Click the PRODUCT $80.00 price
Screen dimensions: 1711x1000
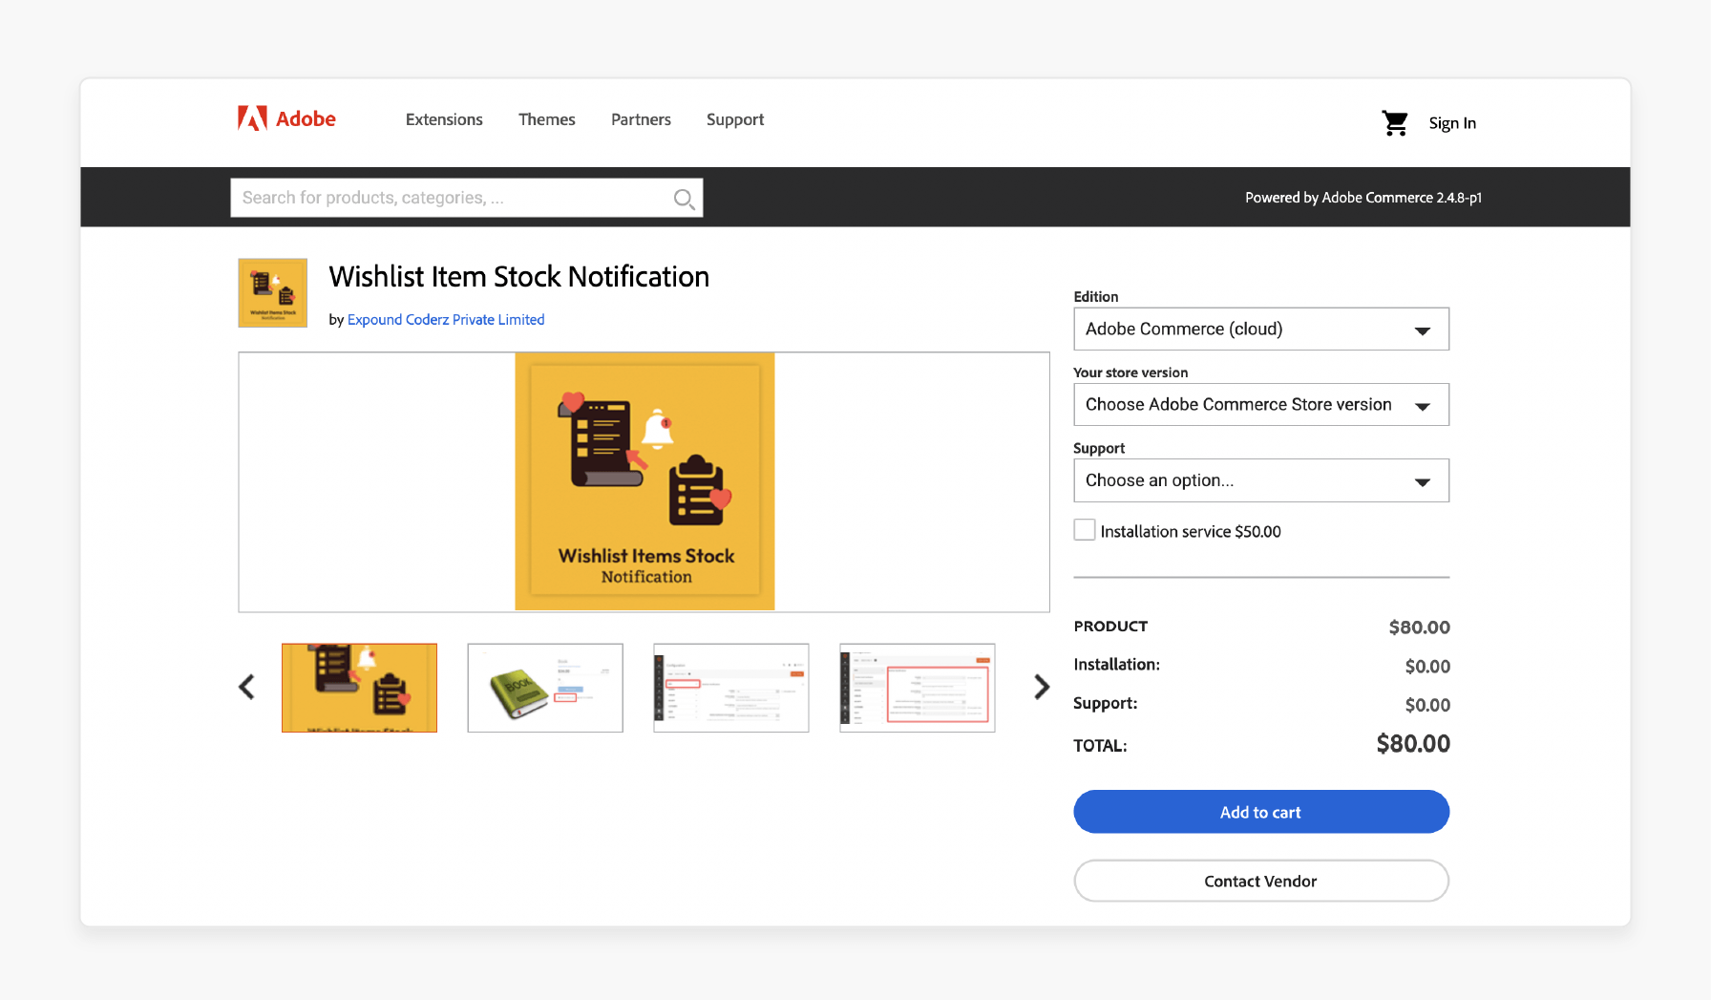click(x=1420, y=628)
